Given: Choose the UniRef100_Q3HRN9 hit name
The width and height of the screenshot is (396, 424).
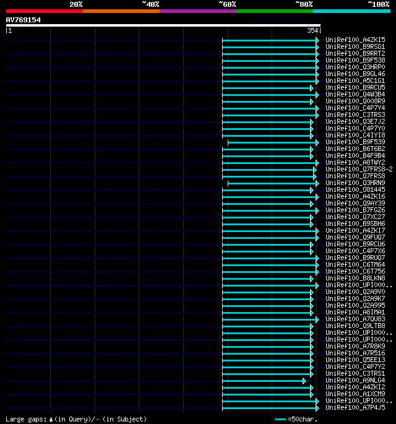Looking at the screenshot, I should point(355,183).
